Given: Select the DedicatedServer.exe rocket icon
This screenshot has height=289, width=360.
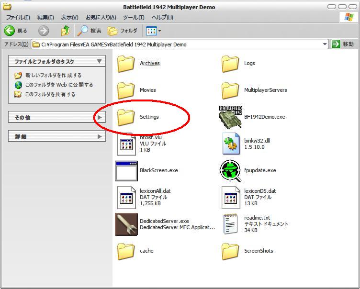Looking at the screenshot, I should (x=126, y=224).
